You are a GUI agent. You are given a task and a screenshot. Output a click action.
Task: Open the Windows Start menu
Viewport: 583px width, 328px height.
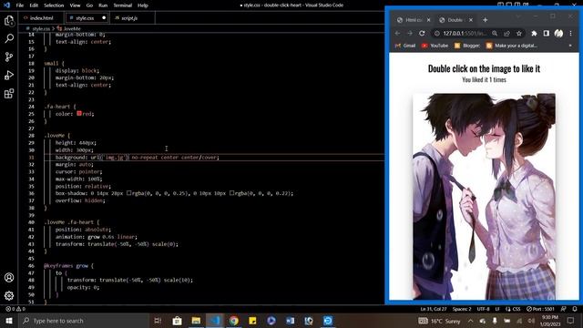click(x=9, y=321)
